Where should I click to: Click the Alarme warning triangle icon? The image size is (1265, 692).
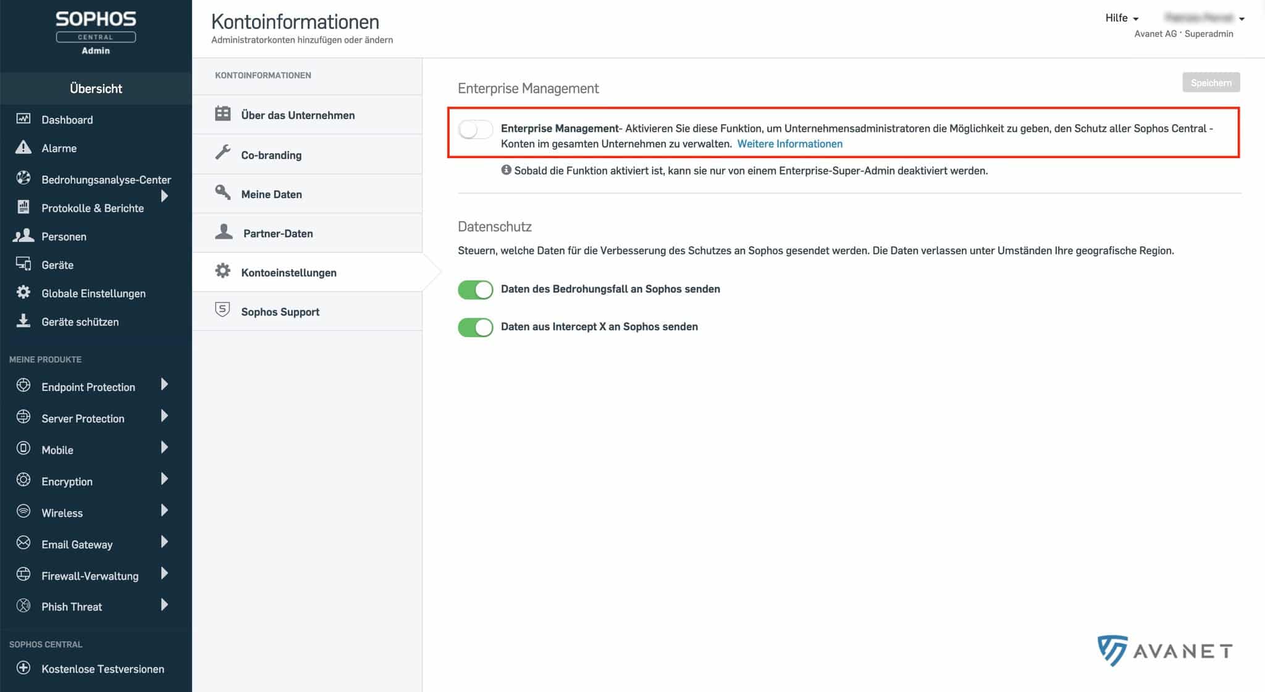(x=23, y=148)
